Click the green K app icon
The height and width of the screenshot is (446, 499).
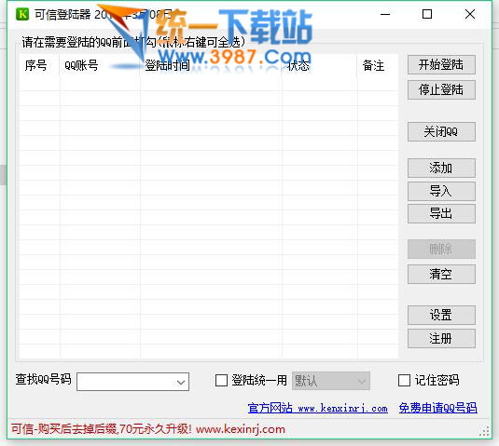(x=22, y=14)
